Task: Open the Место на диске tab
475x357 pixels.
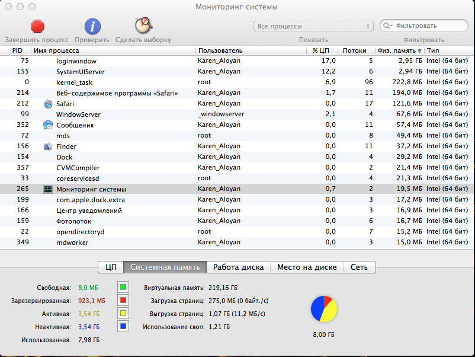Action: tap(307, 267)
